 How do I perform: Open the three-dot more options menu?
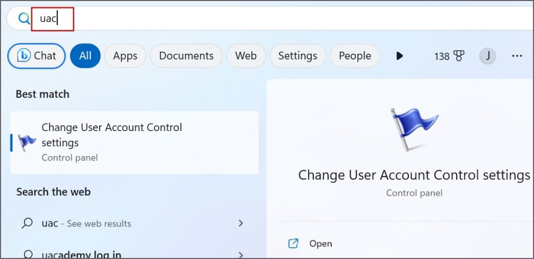pyautogui.click(x=517, y=56)
